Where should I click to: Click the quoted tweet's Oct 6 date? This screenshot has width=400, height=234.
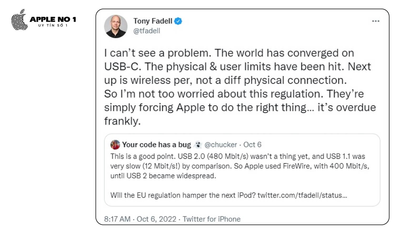[x=252, y=145]
